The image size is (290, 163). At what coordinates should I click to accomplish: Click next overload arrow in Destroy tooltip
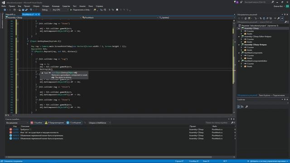point(50,73)
